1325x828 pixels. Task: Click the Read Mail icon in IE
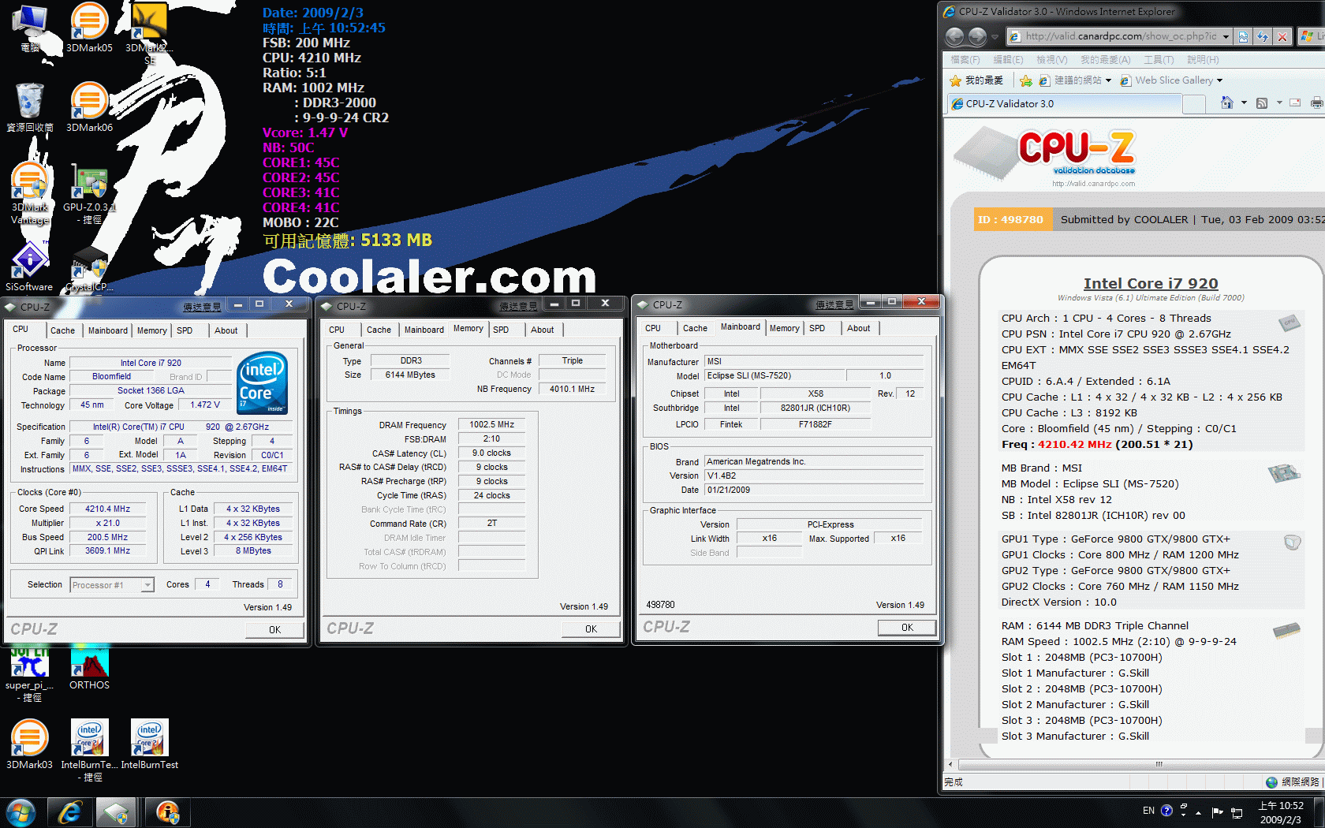(x=1295, y=103)
